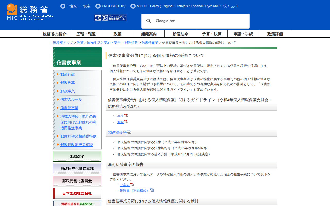Open the accessibility reading support tool

click(110, 18)
